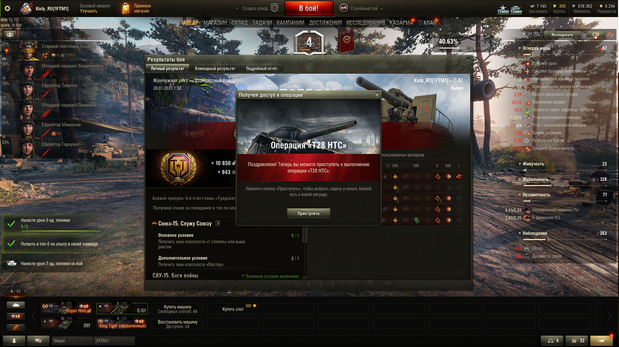Toggle the tank-type carousel filter button

click(x=15, y=305)
